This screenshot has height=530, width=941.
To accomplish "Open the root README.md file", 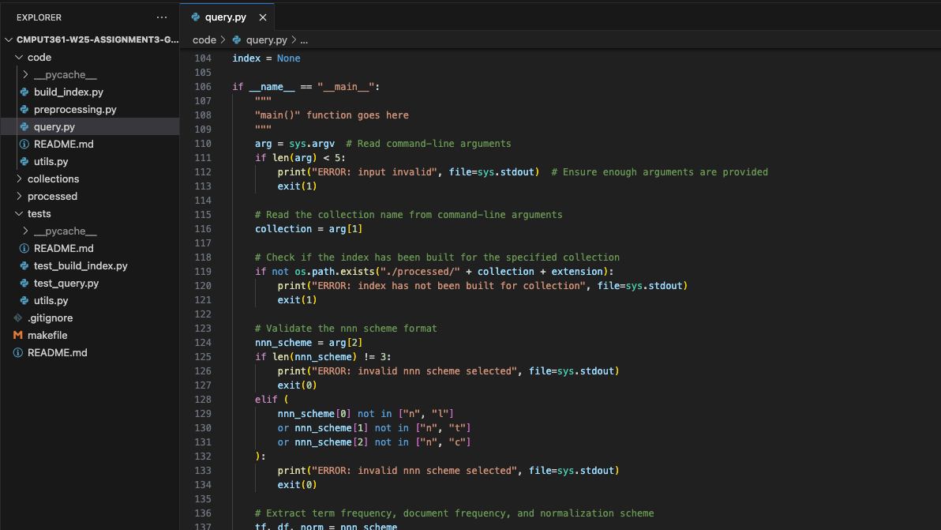I will pyautogui.click(x=57, y=353).
